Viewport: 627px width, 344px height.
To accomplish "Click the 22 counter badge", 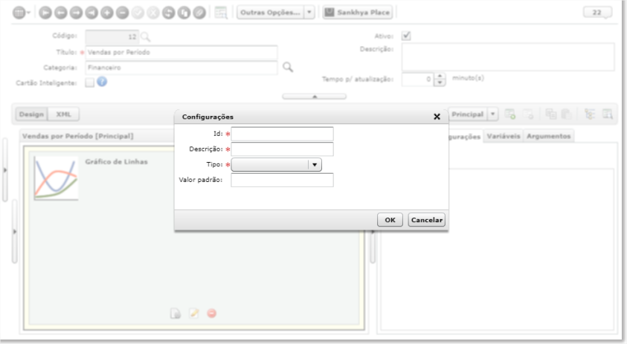I will [597, 13].
